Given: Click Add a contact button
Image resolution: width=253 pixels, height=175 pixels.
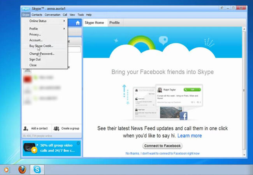Looking at the screenshot, I should click(37, 128).
